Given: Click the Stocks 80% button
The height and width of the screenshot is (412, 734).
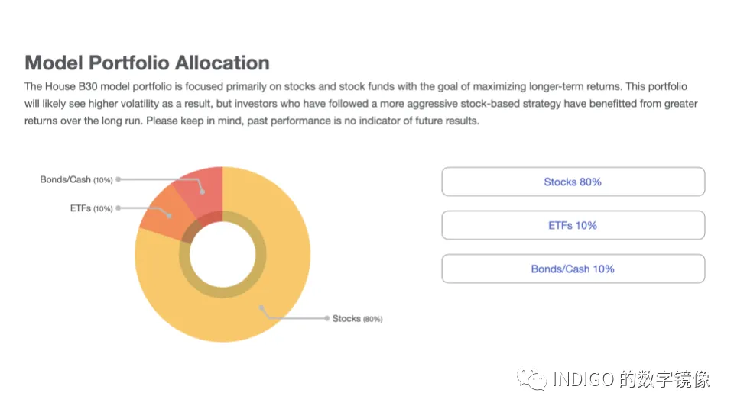Looking at the screenshot, I should tap(573, 182).
